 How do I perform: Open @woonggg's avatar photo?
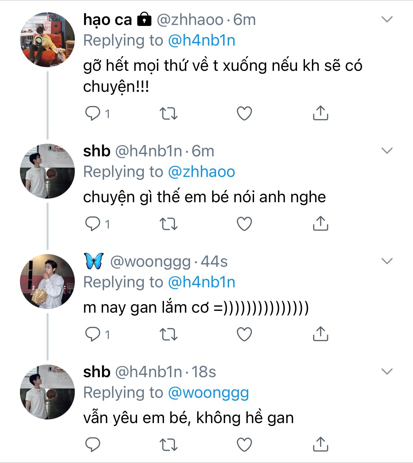(x=48, y=281)
